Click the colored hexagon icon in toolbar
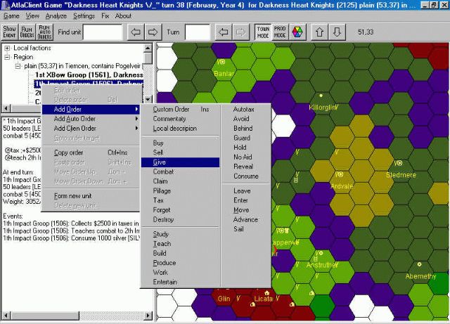The image size is (450, 324). 297,32
